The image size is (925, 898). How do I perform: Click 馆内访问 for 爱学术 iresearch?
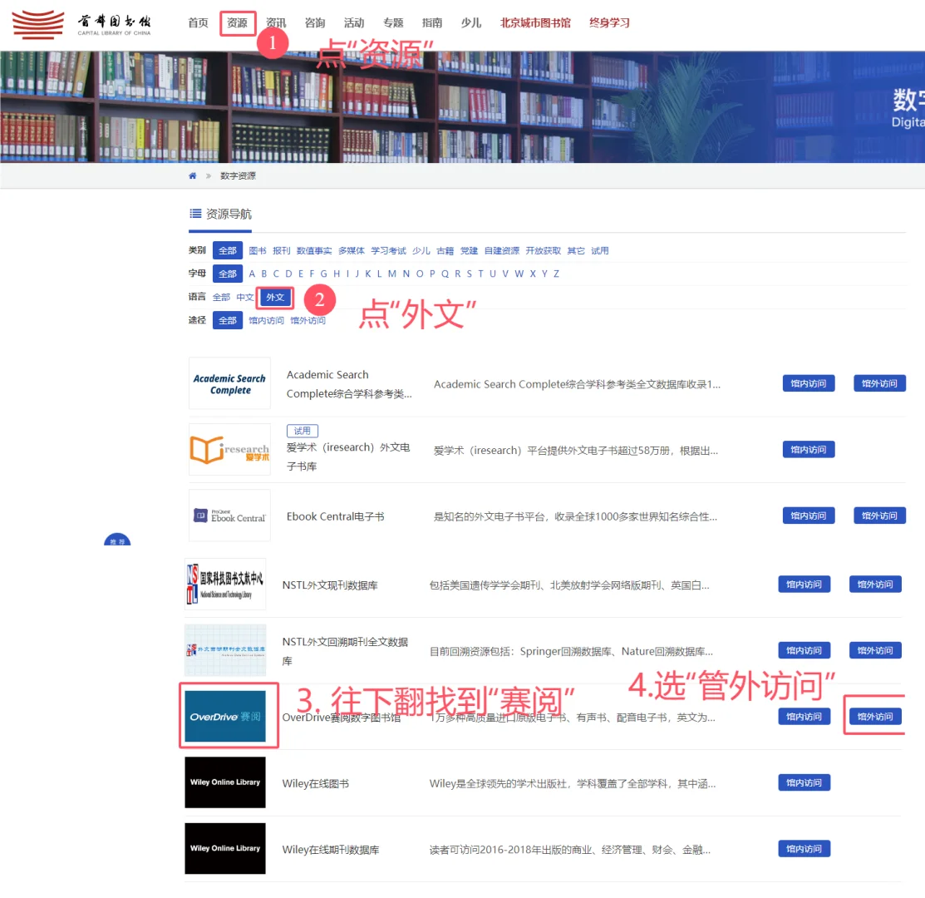tap(808, 450)
